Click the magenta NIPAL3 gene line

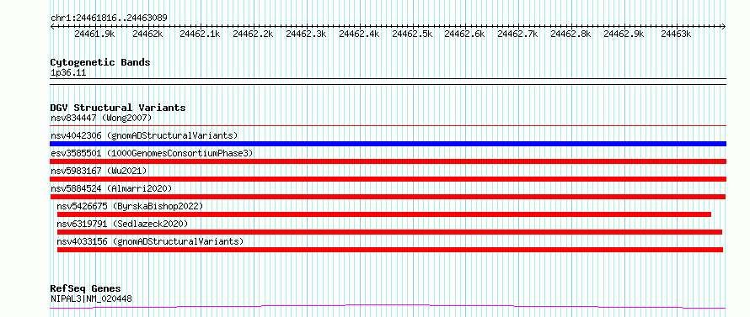(x=388, y=306)
